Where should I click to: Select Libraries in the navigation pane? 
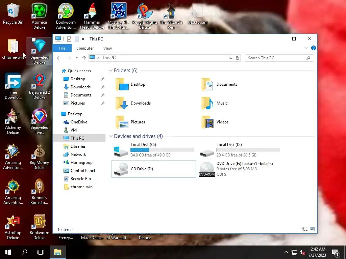point(78,146)
